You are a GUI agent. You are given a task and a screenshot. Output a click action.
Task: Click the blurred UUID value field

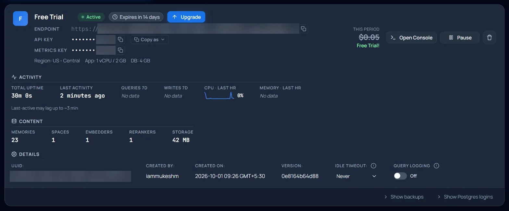coord(70,176)
